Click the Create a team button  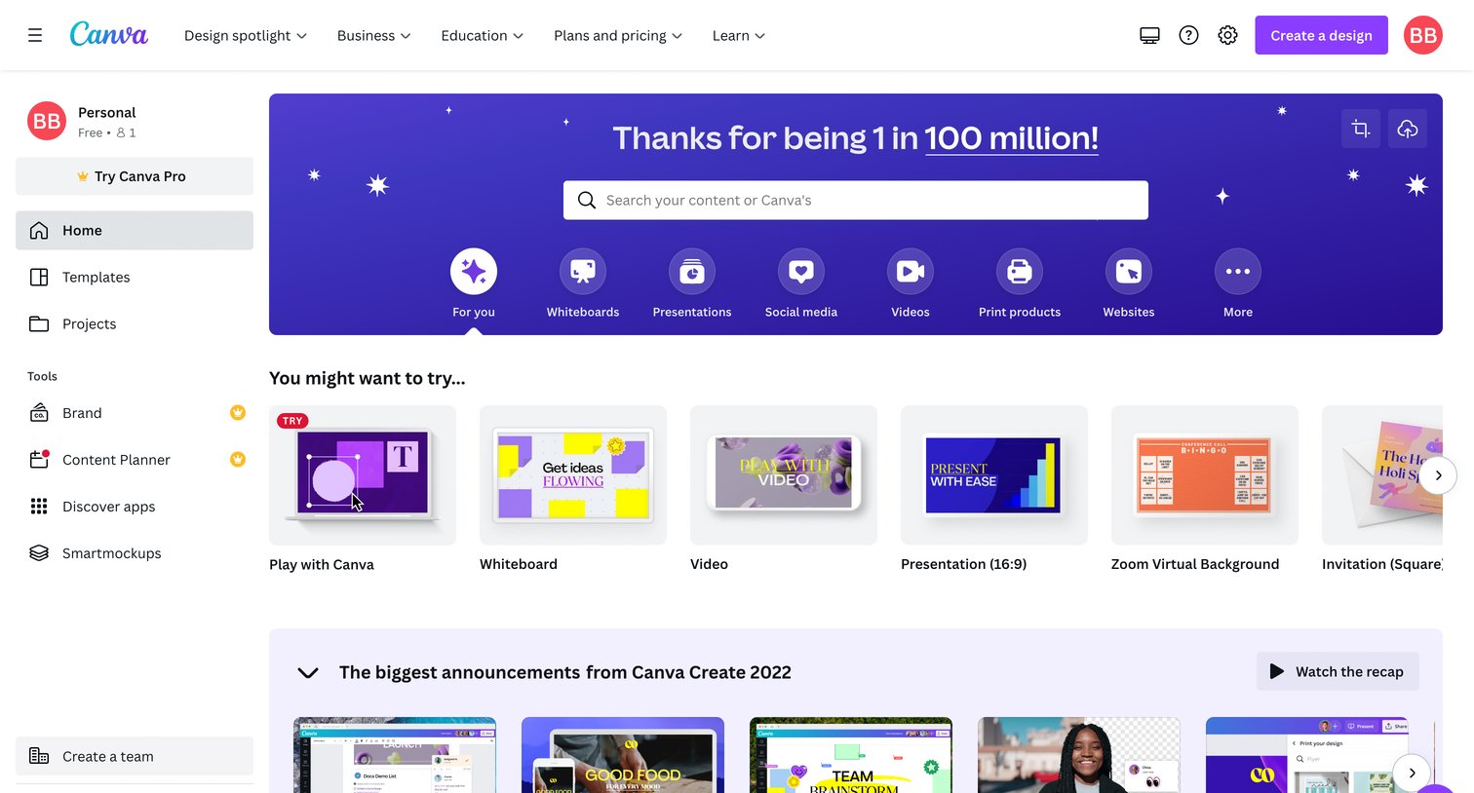pyautogui.click(x=135, y=756)
